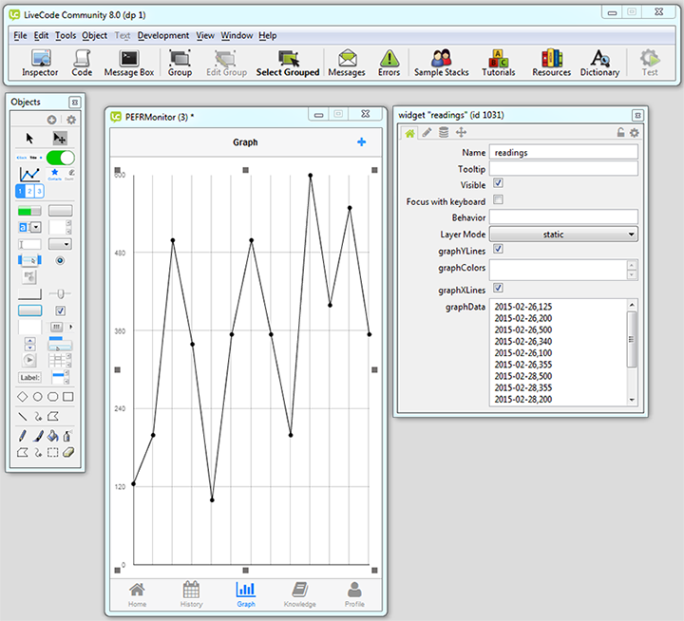Toggle the graphYLines checkbox

499,250
